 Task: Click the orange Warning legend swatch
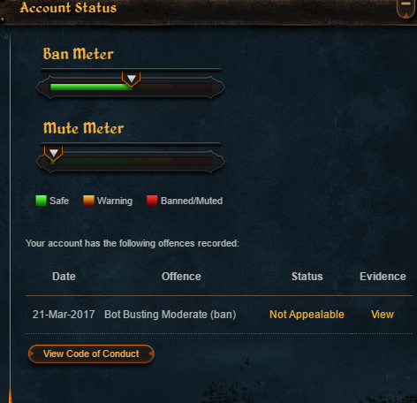pyautogui.click(x=88, y=201)
